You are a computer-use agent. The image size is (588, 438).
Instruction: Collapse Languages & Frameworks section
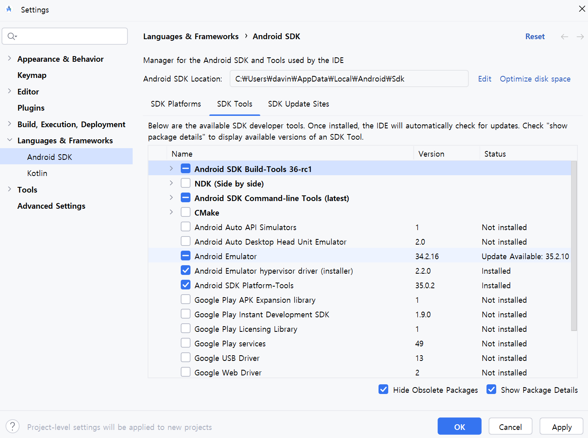tap(9, 140)
